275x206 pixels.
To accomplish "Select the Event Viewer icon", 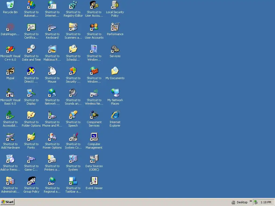I will tap(94, 181).
